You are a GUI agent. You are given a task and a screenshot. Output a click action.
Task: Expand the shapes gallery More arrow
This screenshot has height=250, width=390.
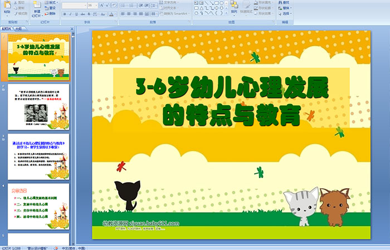pos(226,13)
